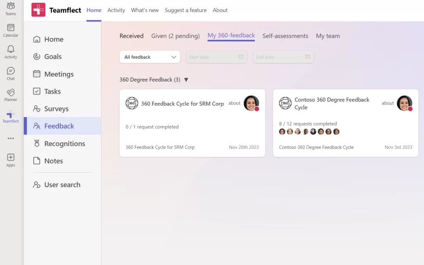Screen dimensions: 424x265
Task: Open the All feedback dropdown
Action: [x=149, y=57]
